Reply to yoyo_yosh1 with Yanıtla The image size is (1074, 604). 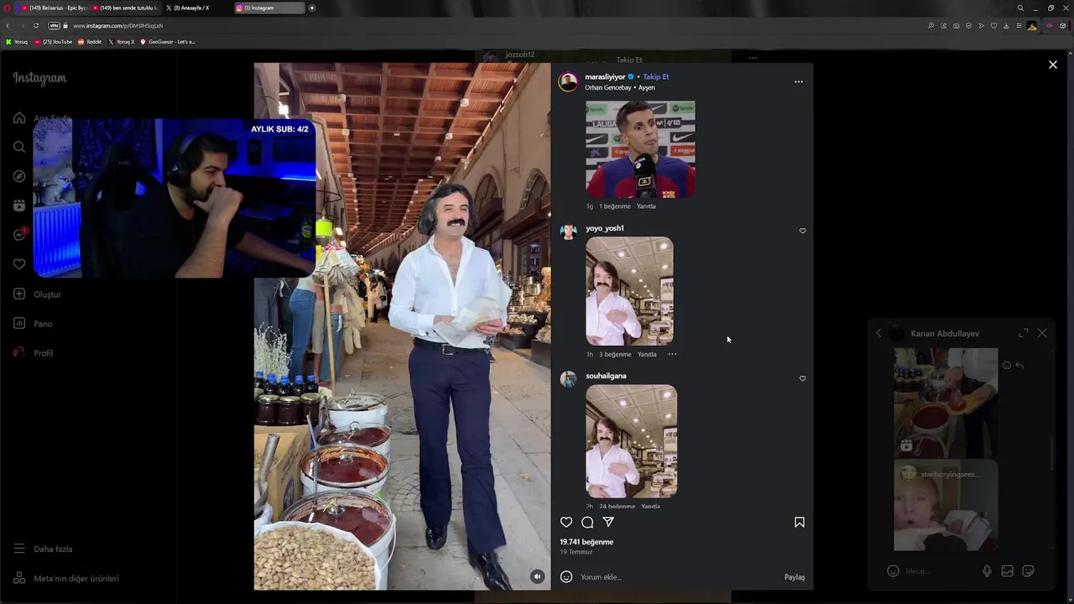coord(647,354)
